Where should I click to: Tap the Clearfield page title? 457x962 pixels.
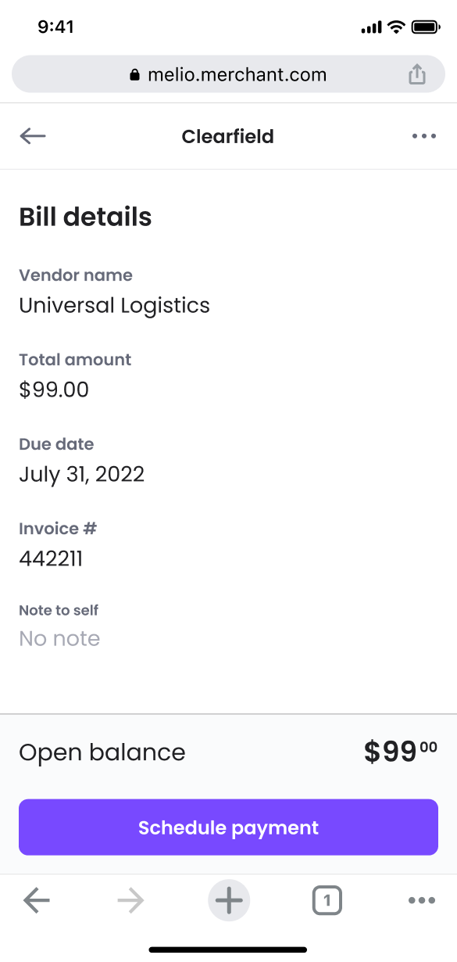228,136
